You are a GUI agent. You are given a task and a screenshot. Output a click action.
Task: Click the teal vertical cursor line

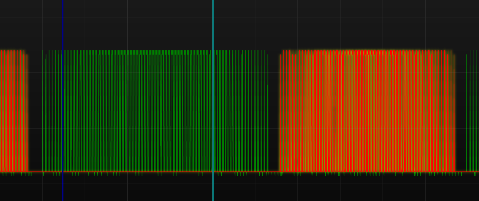tap(213, 100)
